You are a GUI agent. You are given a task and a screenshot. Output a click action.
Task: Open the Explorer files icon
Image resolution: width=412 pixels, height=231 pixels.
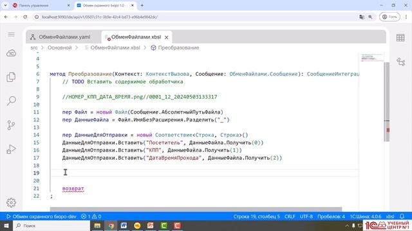pyautogui.click(x=11, y=77)
